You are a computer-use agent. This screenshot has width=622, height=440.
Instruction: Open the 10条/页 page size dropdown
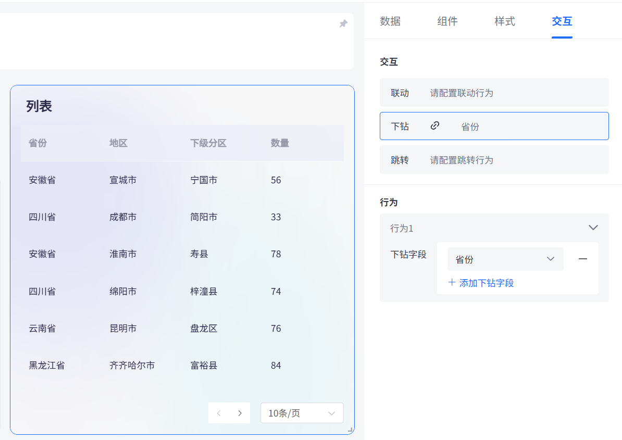302,413
